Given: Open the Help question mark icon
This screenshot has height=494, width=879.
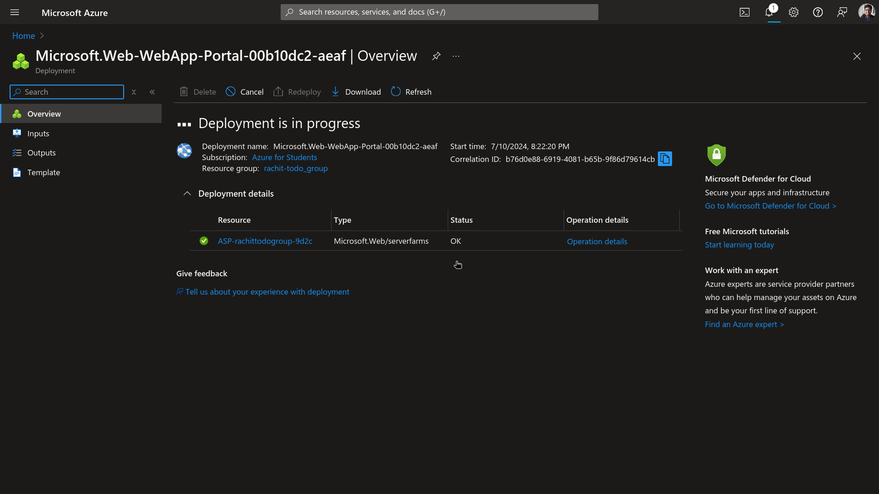Looking at the screenshot, I should point(818,12).
